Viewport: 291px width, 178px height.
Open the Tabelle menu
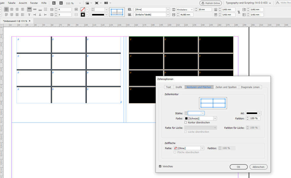click(x=12, y=3)
